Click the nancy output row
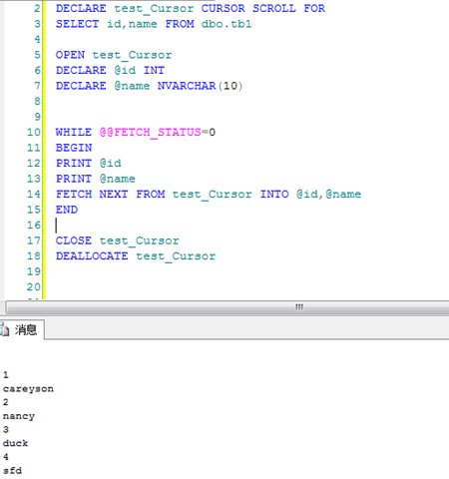 (x=19, y=416)
